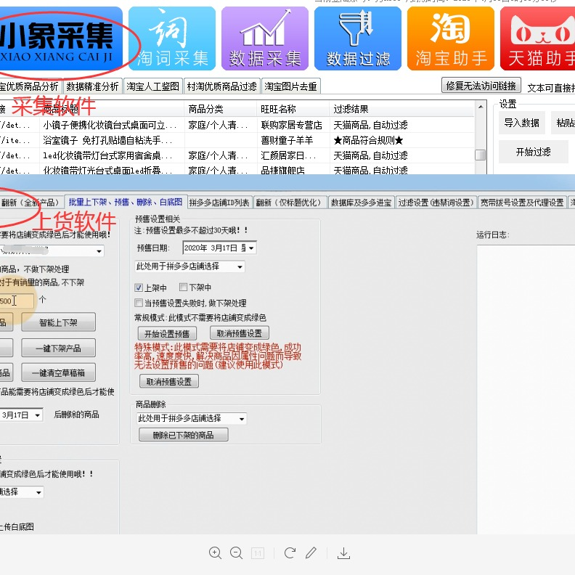Click the 运行日志 log area
Image resolution: width=575 pixels, height=575 pixels.
(x=526, y=388)
